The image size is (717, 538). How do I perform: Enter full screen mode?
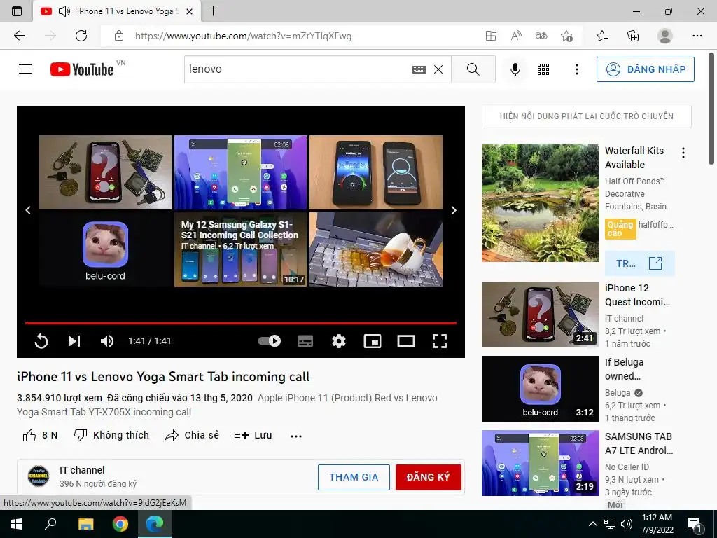440,341
